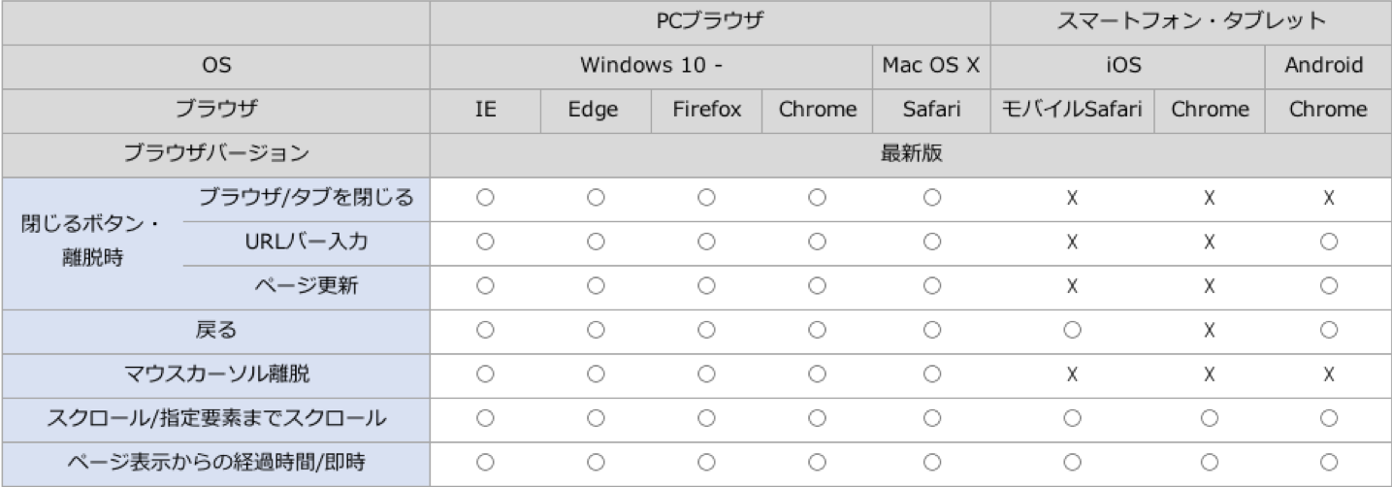Click the Mac OS X header cell

point(931,66)
